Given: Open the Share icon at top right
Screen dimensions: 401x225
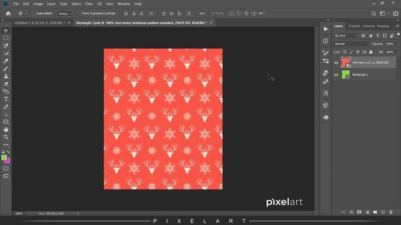Looking at the screenshot, I should coord(395,14).
